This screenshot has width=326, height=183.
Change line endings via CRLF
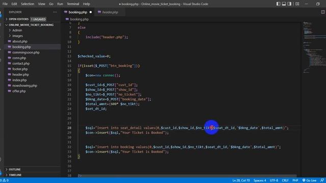[x=285, y=180]
